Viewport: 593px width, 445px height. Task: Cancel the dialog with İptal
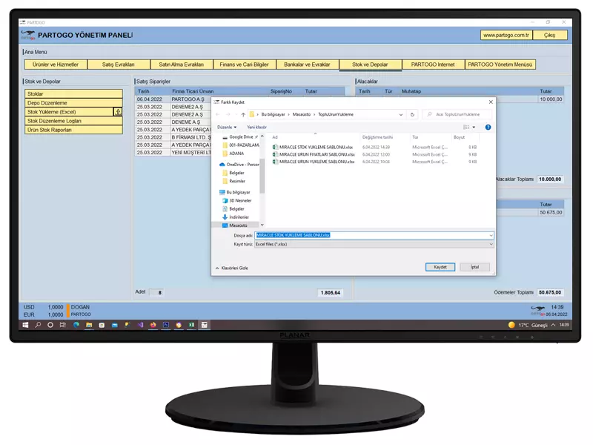pyautogui.click(x=474, y=267)
